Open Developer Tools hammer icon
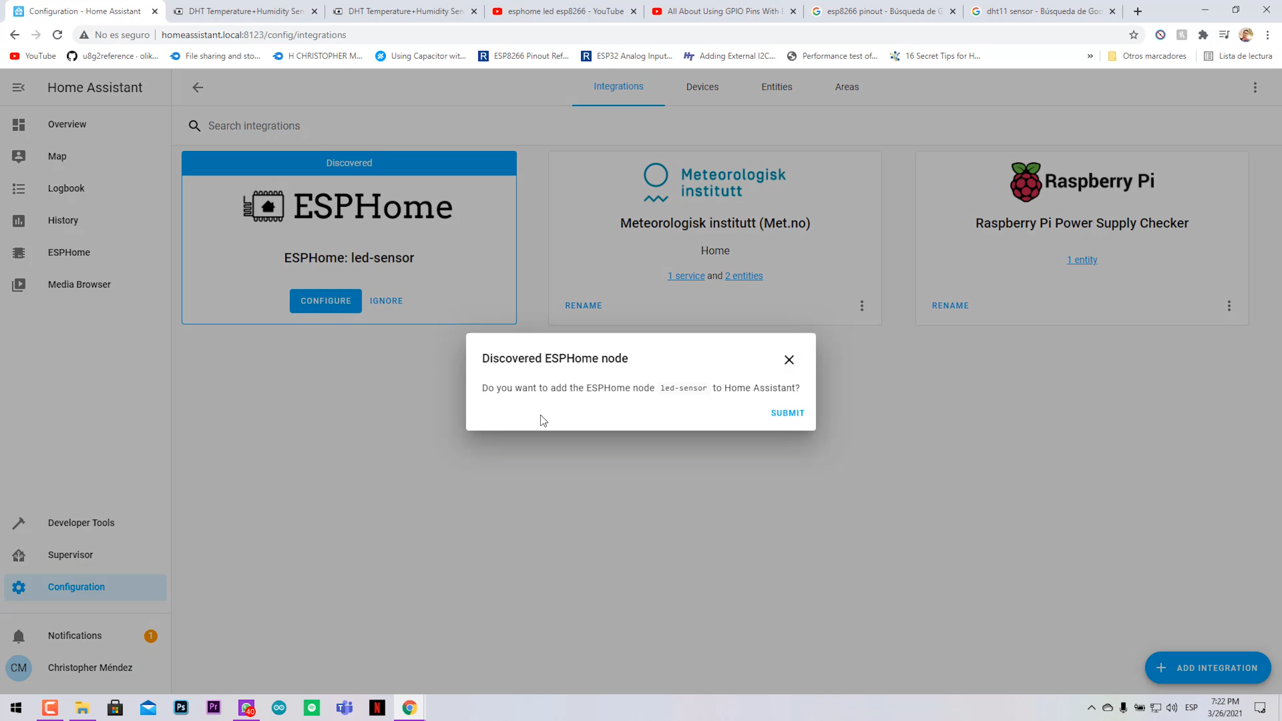Viewport: 1282px width, 721px height. [19, 523]
